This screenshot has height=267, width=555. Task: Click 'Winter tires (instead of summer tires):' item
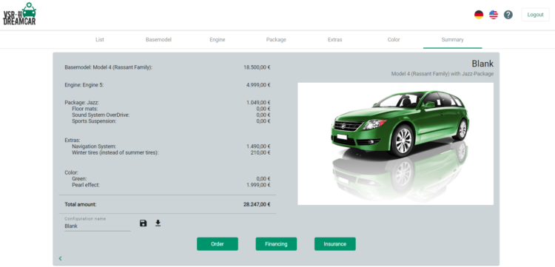pyautogui.click(x=115, y=153)
